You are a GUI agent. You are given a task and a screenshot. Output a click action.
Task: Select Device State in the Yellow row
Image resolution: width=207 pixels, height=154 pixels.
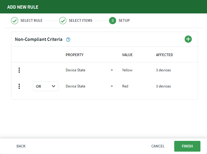(x=76, y=70)
